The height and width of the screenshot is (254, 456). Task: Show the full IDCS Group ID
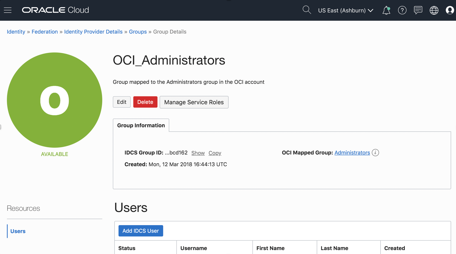coord(198,153)
